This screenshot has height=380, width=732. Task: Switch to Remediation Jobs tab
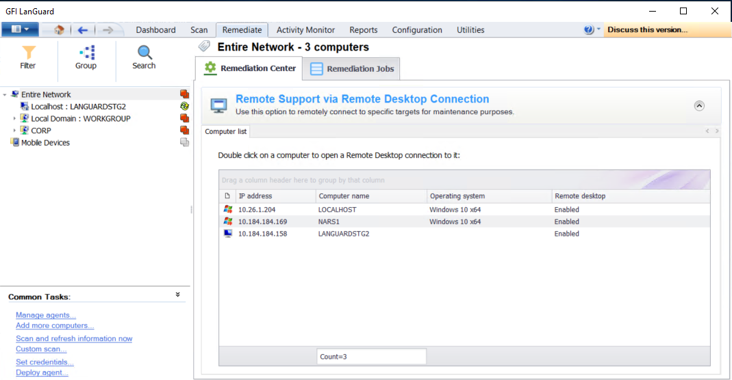[x=351, y=69]
